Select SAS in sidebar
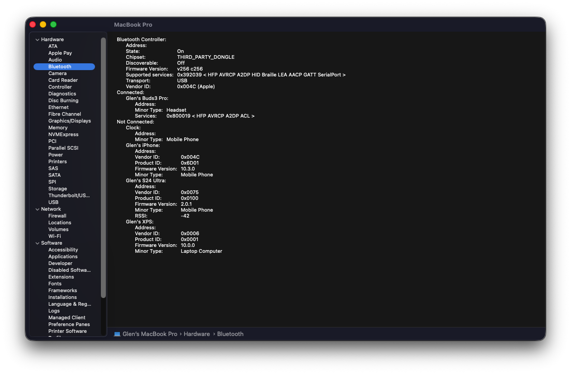 coord(53,168)
